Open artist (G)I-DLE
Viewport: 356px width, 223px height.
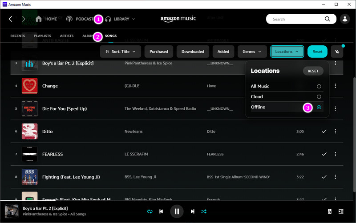click(x=132, y=86)
